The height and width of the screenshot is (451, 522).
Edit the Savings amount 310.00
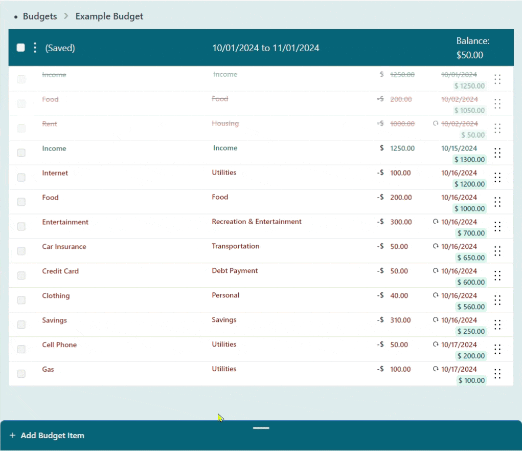click(x=400, y=320)
